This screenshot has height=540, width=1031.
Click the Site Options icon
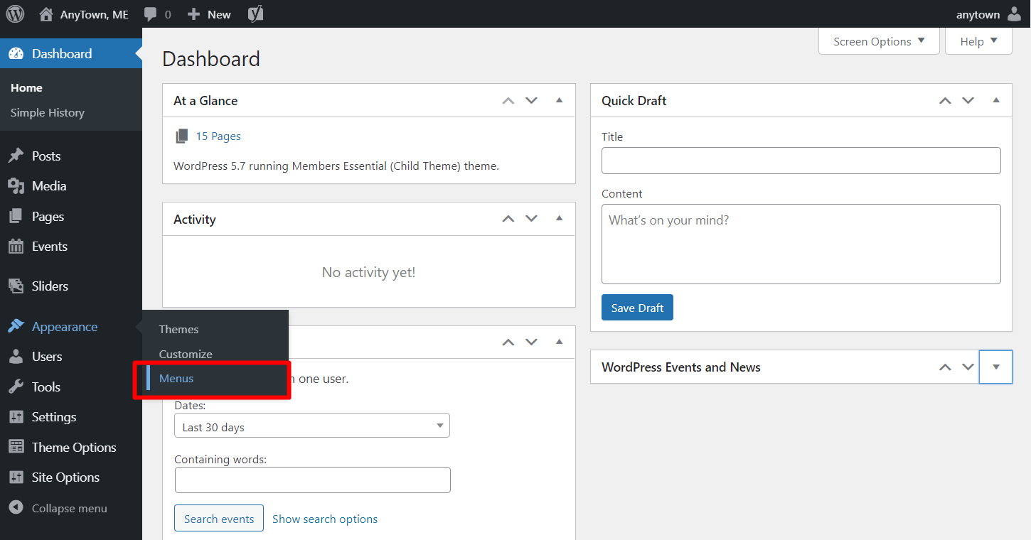(16, 477)
